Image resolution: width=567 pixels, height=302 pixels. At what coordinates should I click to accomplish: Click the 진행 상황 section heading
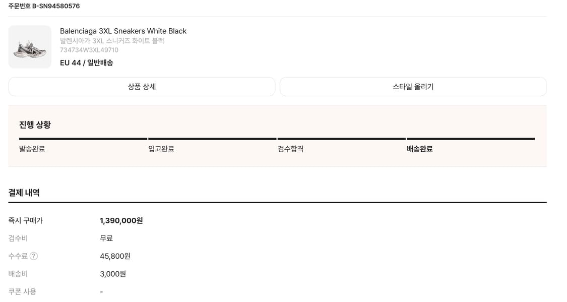point(34,125)
